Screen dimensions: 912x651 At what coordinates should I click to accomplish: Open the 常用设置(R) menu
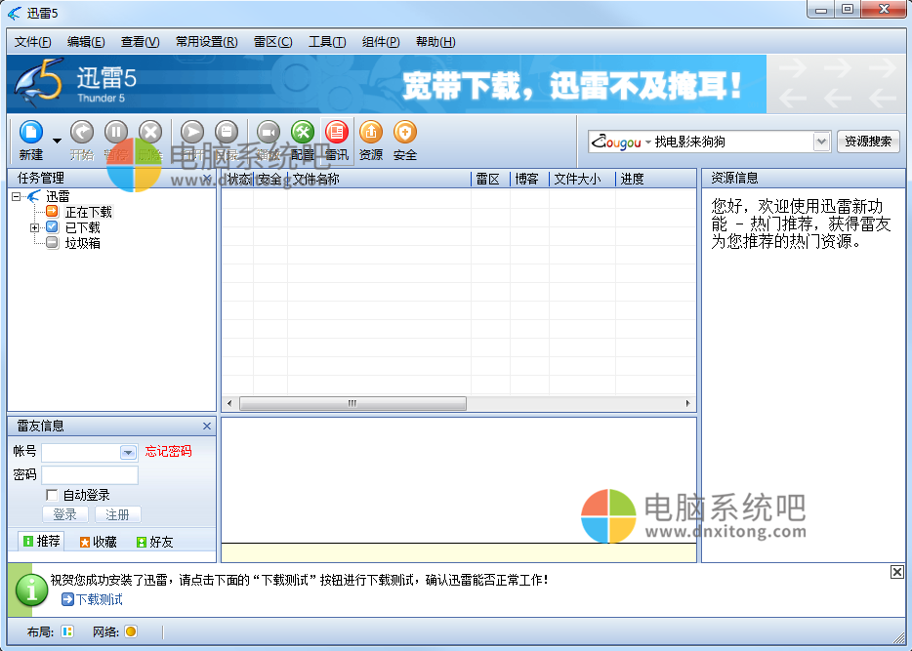click(x=206, y=42)
